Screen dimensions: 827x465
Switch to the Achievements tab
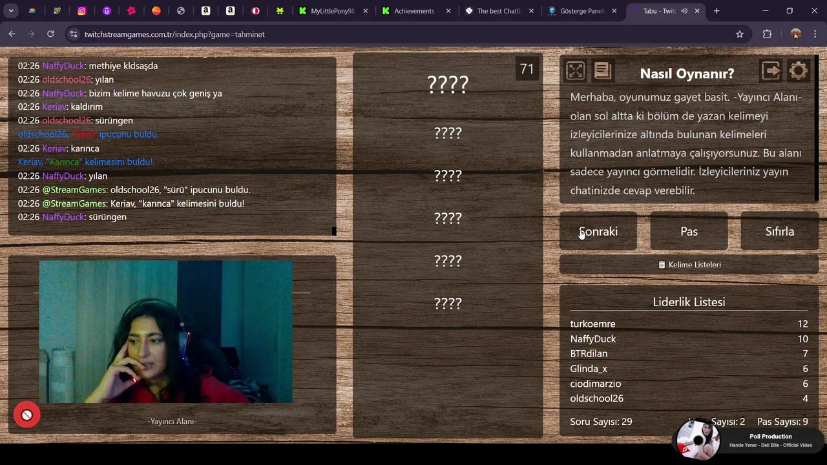414,11
